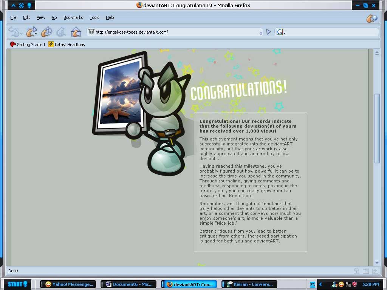Click the Yahoo smiley tray icon
The image size is (387, 290).
pos(341,285)
